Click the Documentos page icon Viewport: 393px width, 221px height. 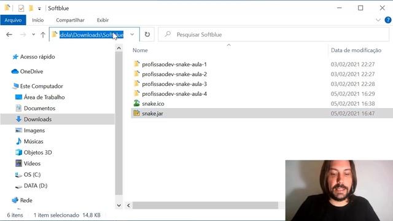coord(18,108)
